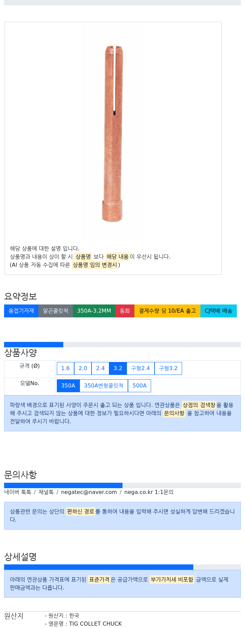Click the 상품사양 blue progress bar
Viewport: 245px width, 628px height.
pyautogui.click(x=34, y=345)
